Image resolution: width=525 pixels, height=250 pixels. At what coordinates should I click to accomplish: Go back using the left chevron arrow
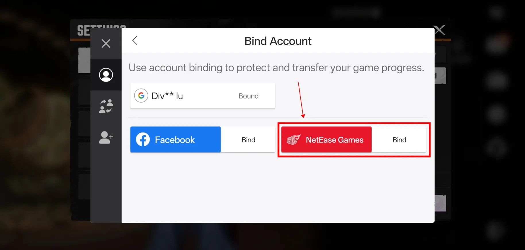click(135, 41)
